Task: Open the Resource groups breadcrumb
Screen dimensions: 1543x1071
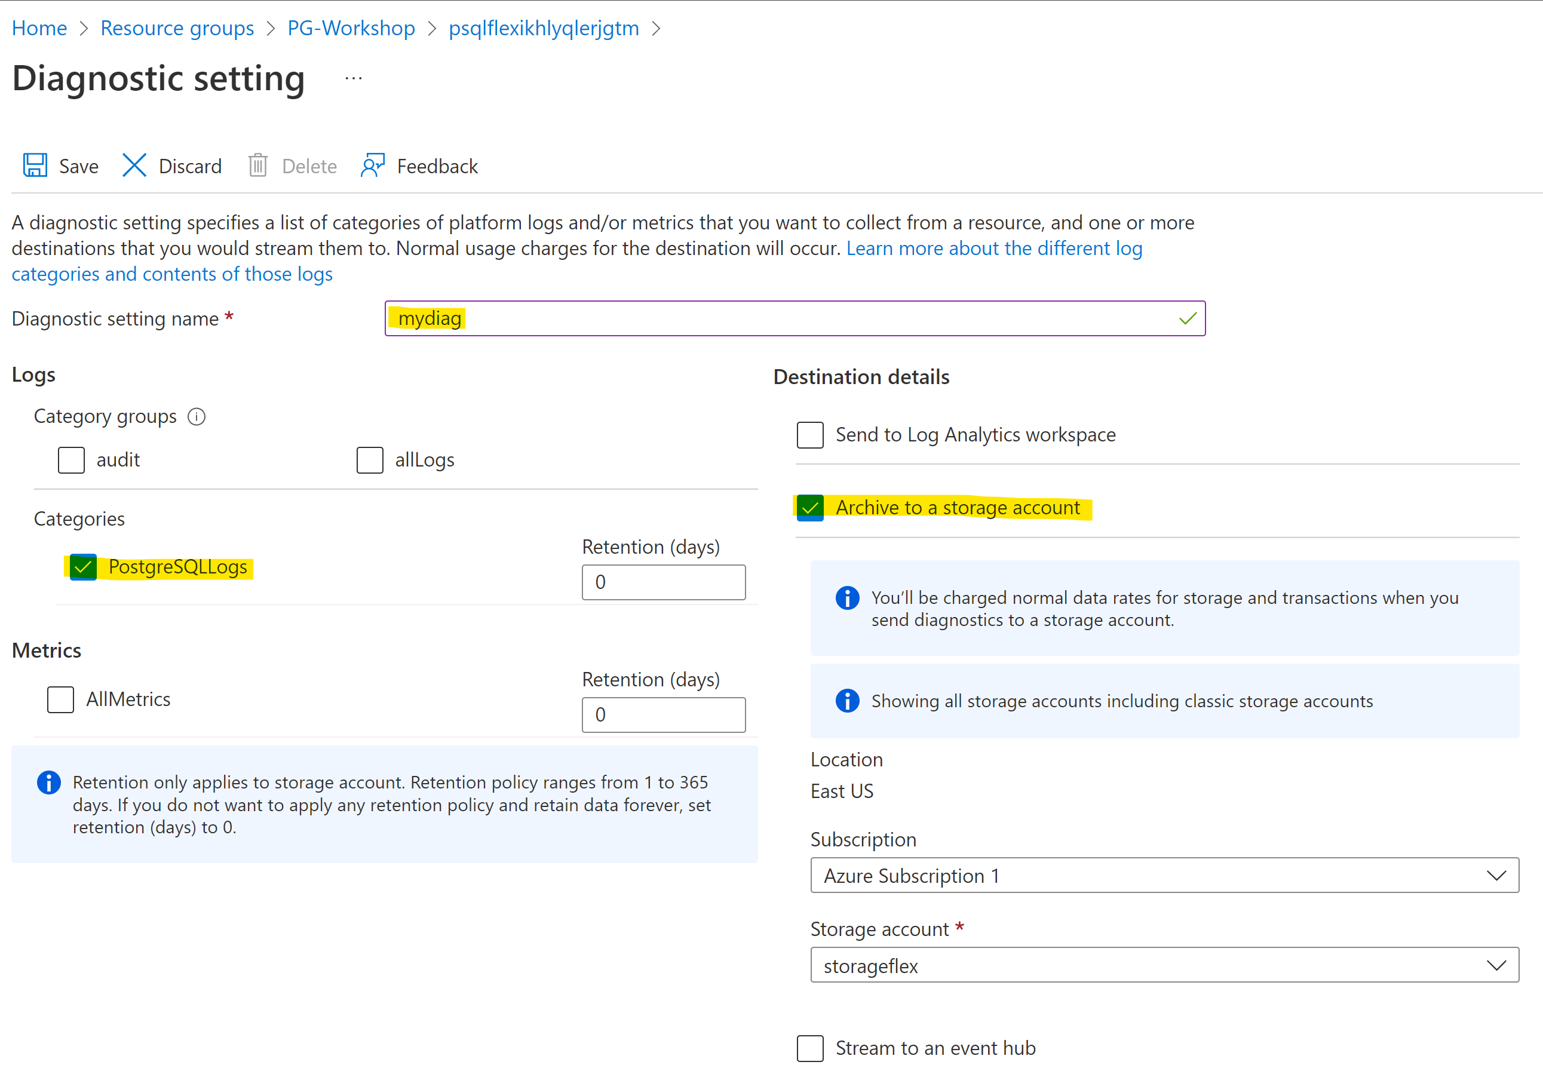Action: pos(177,28)
